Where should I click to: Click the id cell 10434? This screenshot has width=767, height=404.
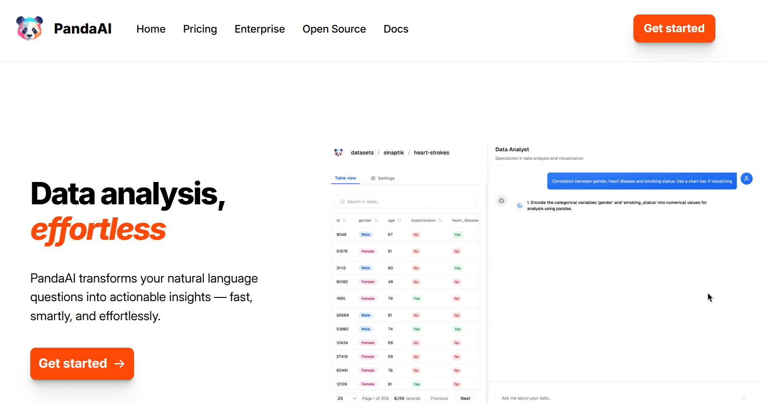click(x=342, y=343)
